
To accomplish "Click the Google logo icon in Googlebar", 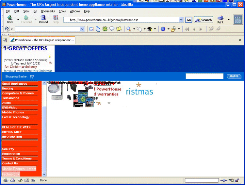I will (7, 29).
